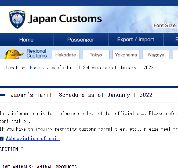
Task: Open the Home navigation tab
Action: pos(26,40)
